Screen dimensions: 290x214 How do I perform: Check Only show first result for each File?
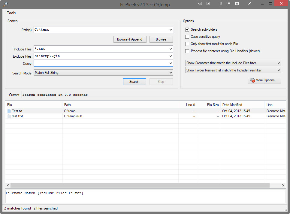pyautogui.click(x=187, y=44)
